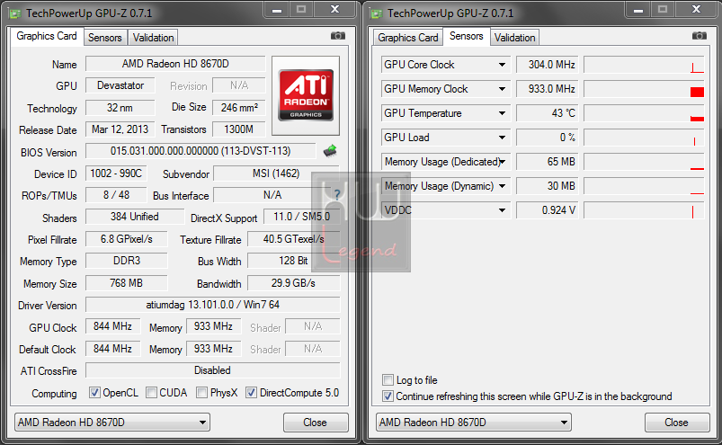Click camera screenshot icon in left GPU-Z window
The width and height of the screenshot is (722, 445).
338,36
